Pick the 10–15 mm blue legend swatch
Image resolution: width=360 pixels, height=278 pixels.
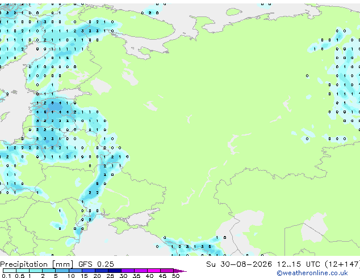[75, 271]
